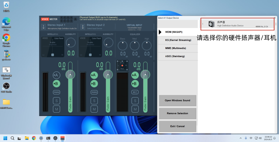Click the microphone icon in the system tray
Screen dimensions: 279x142
(x=246, y=138)
